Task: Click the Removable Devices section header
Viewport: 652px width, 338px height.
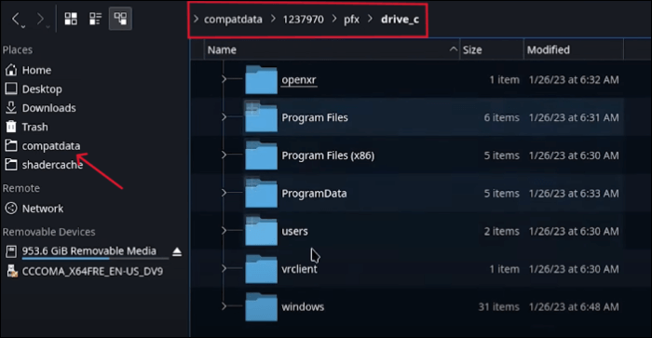Action: [48, 232]
